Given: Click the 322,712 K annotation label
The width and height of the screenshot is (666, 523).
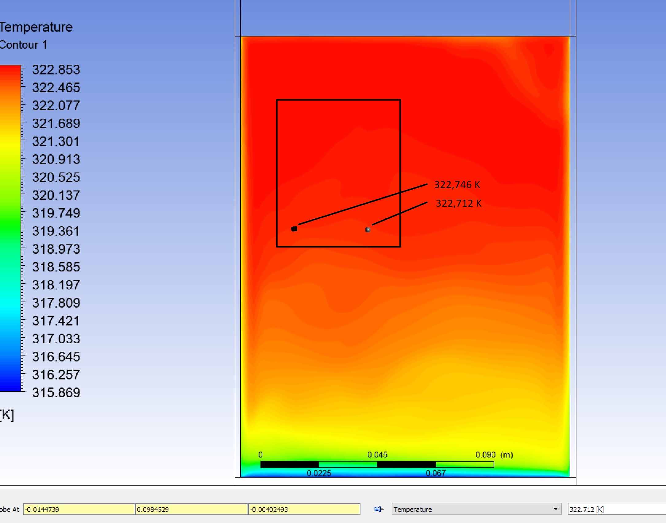Looking at the screenshot, I should coord(459,203).
